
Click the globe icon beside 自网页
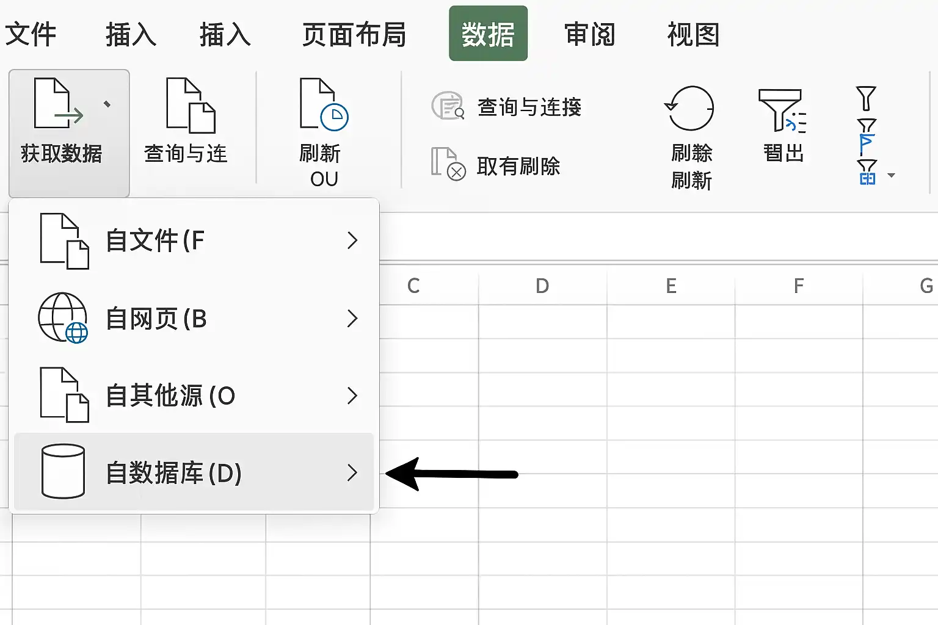[x=63, y=317]
